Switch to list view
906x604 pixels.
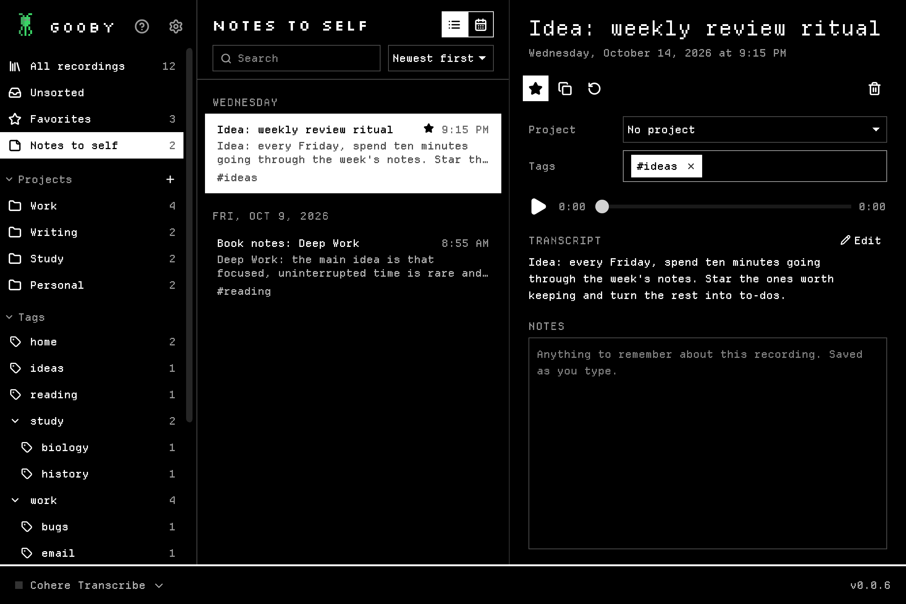click(455, 25)
